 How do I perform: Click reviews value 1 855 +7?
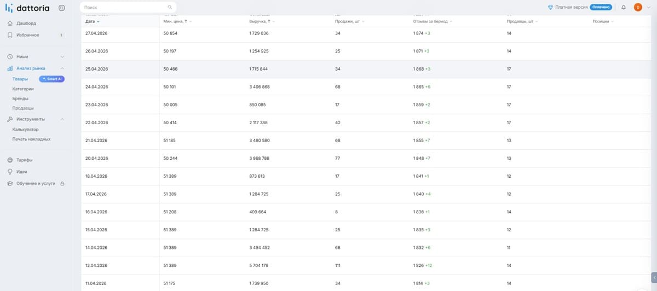(422, 141)
